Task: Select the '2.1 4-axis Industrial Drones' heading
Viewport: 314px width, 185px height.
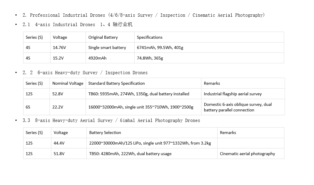Action: coord(77,24)
